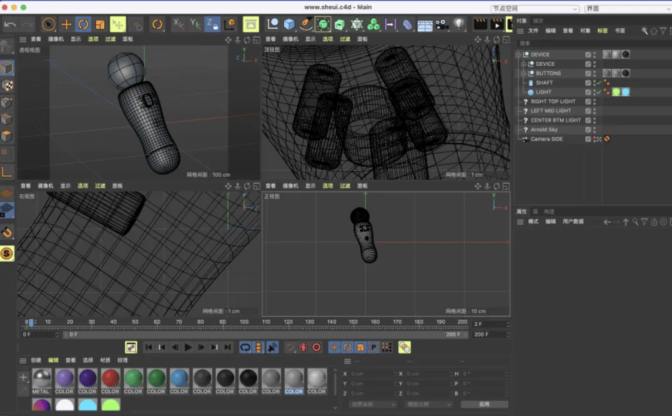Open 文件 menu in Object Manager

(x=533, y=31)
